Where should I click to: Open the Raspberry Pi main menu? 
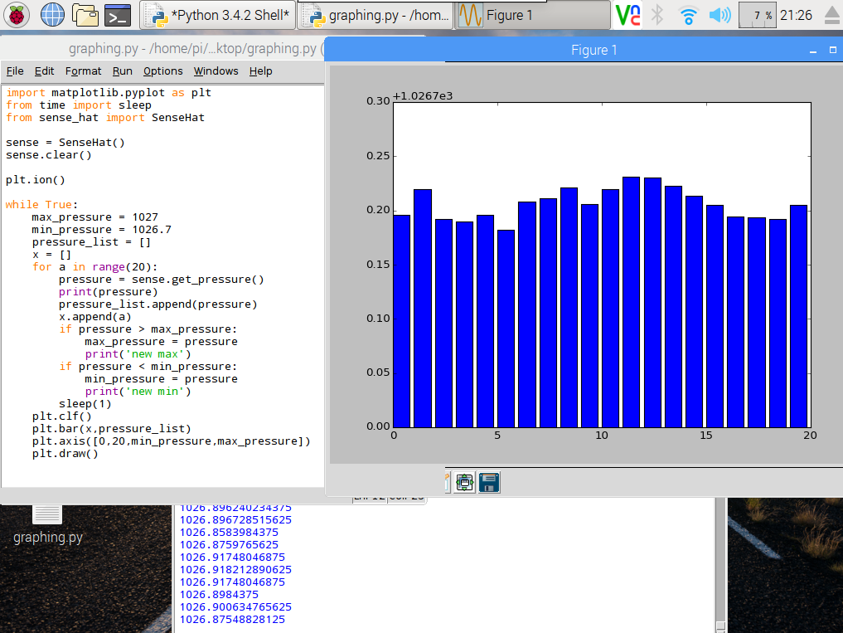coord(17,15)
